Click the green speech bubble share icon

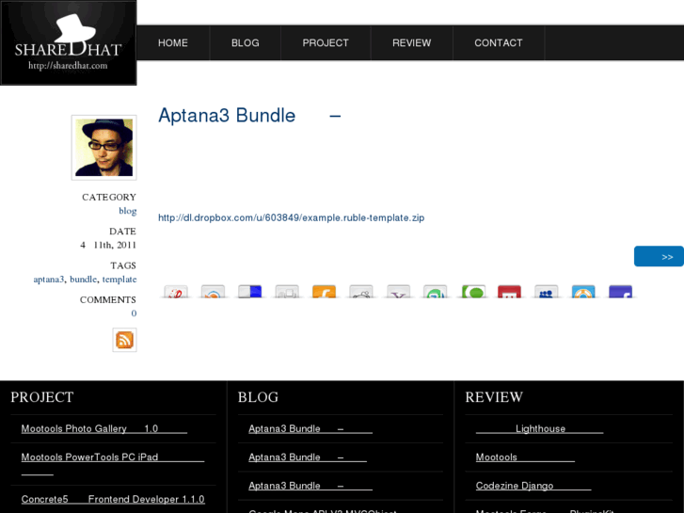[473, 291]
